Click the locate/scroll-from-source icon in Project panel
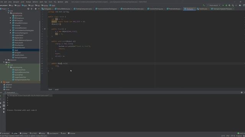245x137 pixels. (x=28, y=9)
